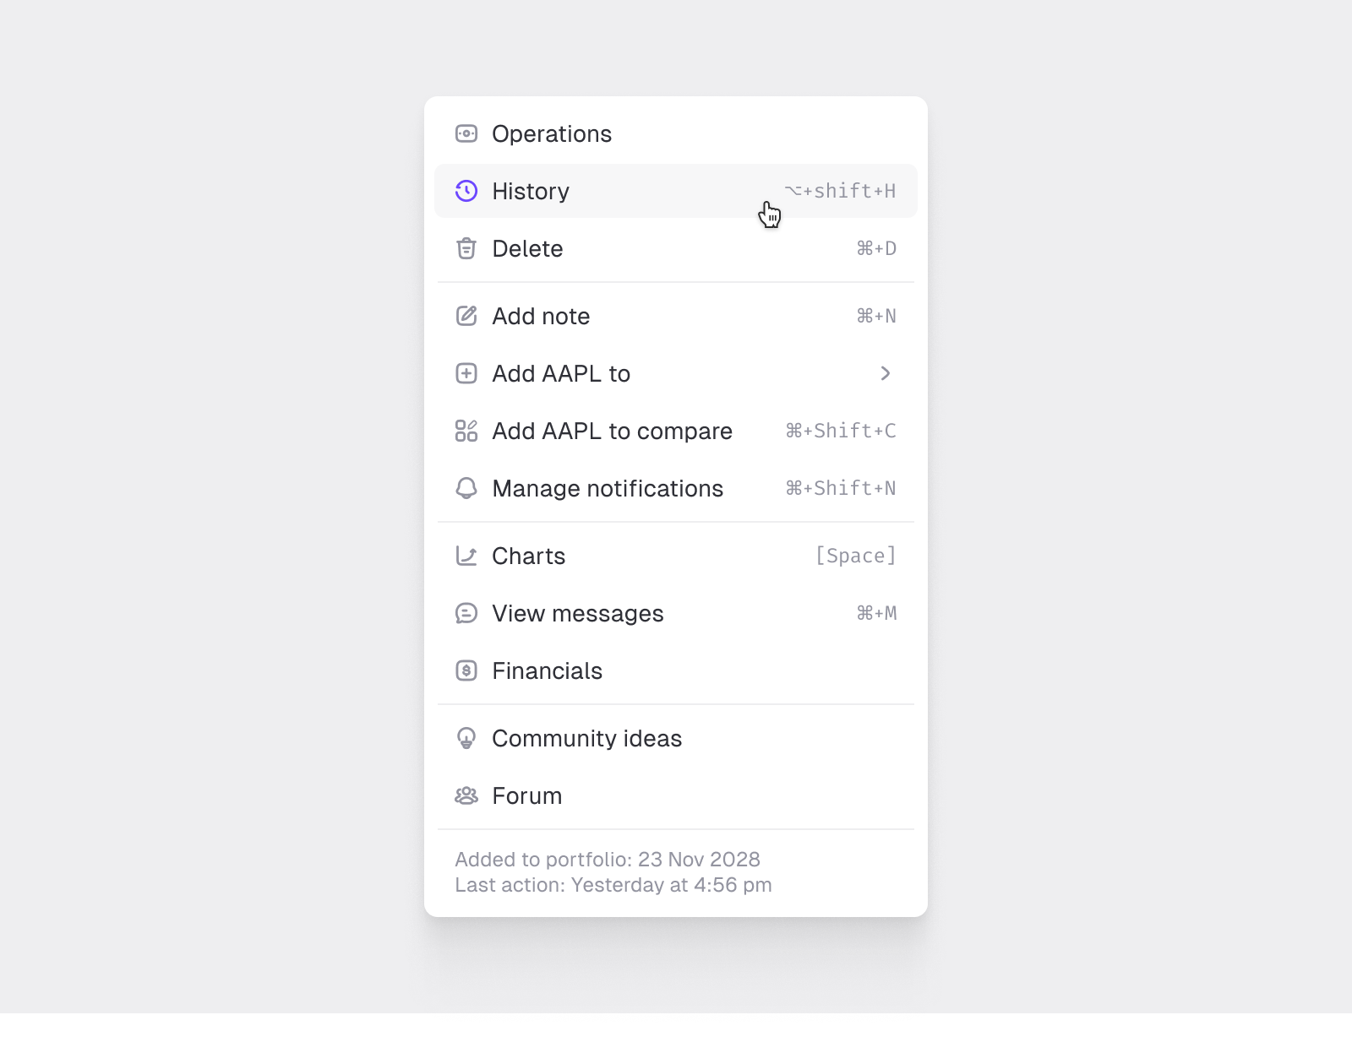1352x1042 pixels.
Task: Click the Delete trash icon
Action: (466, 248)
